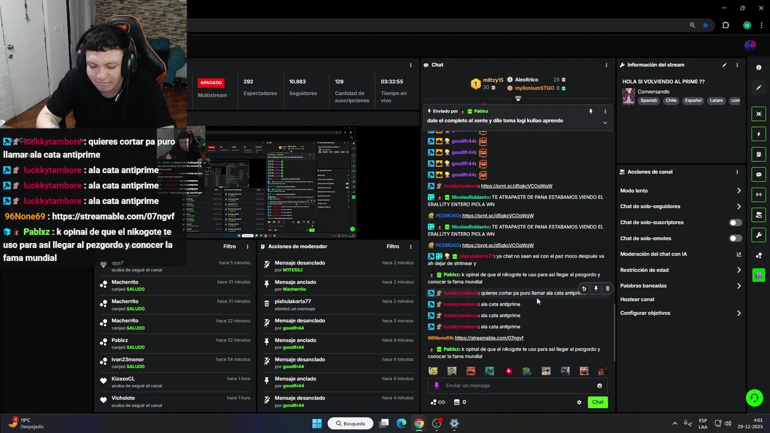Open Microsoft Edge from taskbar
This screenshot has width=770, height=433.
401,423
